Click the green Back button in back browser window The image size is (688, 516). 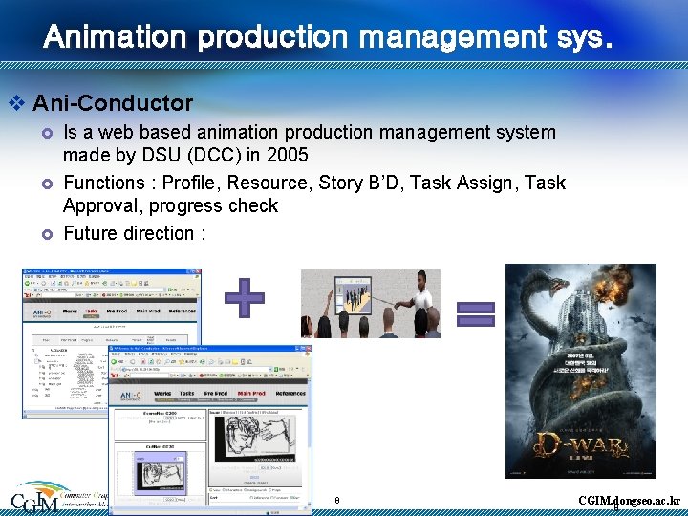click(27, 284)
